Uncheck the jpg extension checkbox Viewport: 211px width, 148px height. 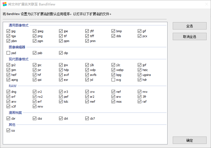(8, 31)
